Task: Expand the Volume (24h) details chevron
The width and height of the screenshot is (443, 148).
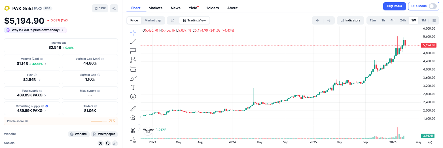Action: coord(45,64)
